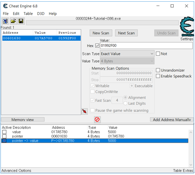This screenshot has height=175, width=195.
Task: Save table floppy disk icon
Action: pyautogui.click(x=21, y=21)
